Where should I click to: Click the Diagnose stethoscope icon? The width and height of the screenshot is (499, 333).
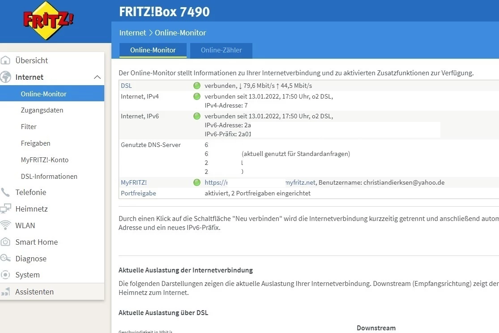(5, 258)
